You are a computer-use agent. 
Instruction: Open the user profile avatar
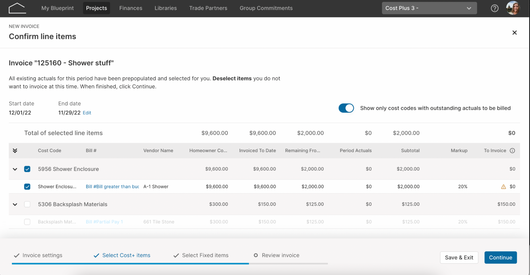tap(513, 8)
